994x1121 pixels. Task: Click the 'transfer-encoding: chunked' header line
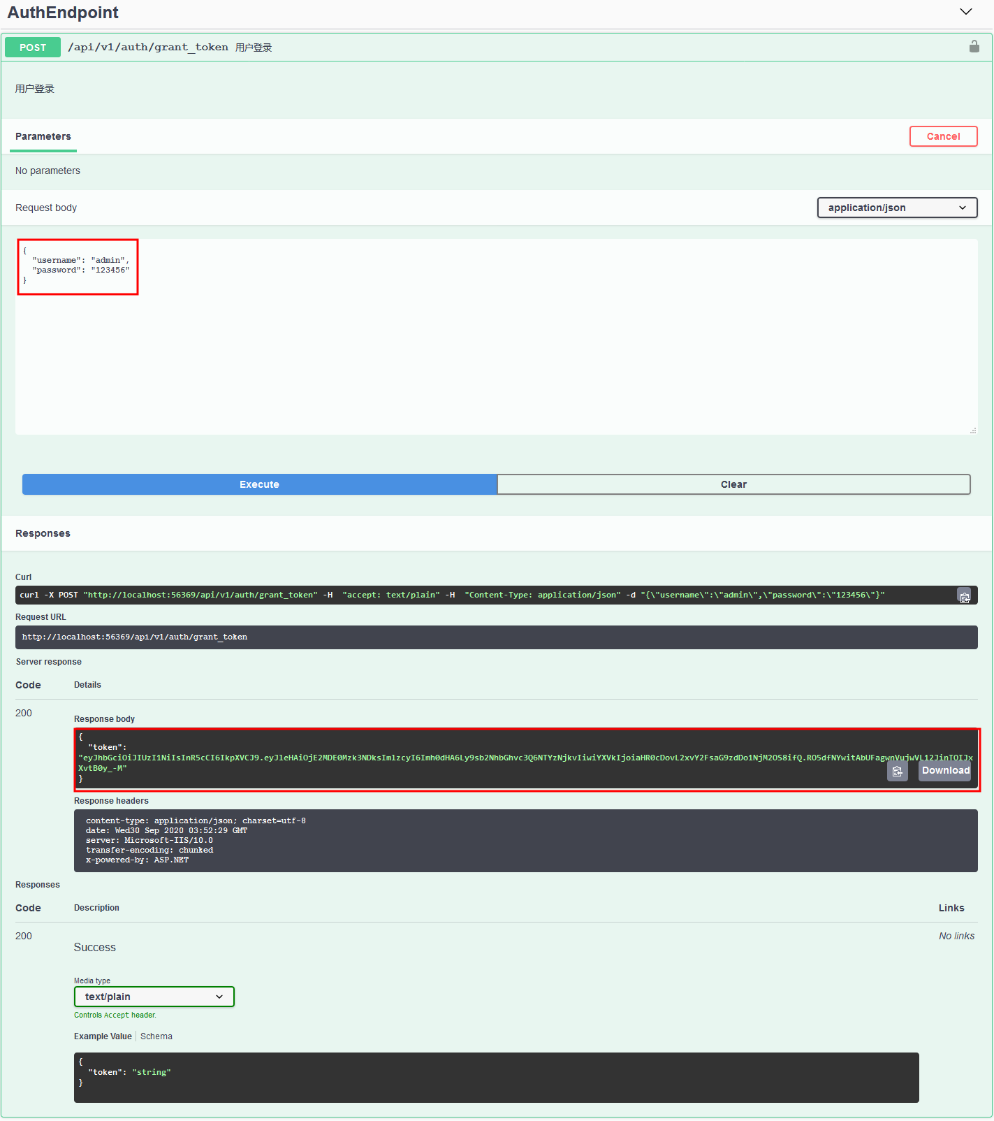tap(149, 850)
